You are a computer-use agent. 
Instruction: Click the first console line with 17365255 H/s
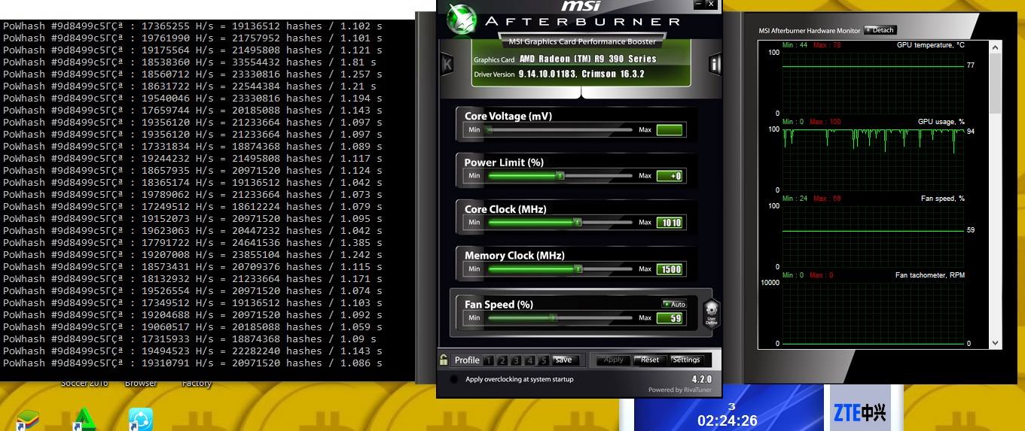click(x=192, y=26)
